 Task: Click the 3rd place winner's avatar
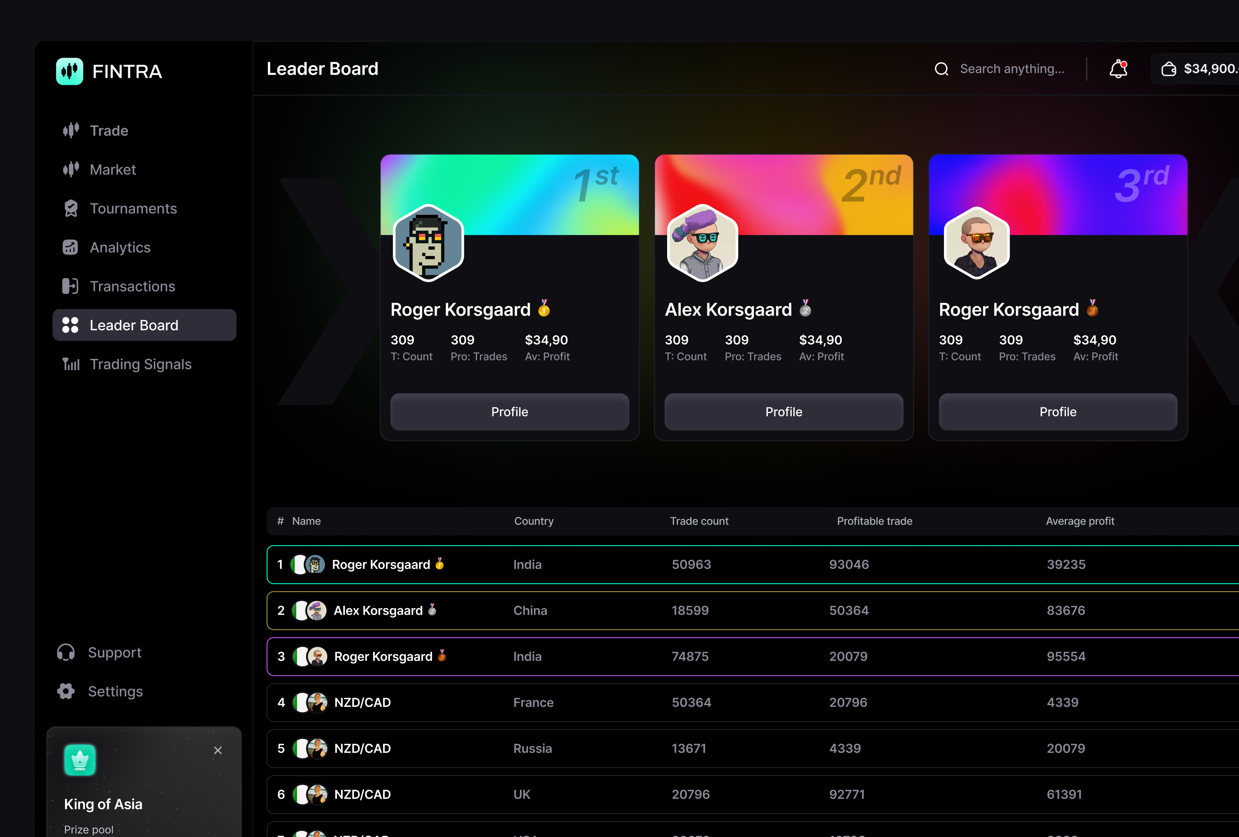977,243
